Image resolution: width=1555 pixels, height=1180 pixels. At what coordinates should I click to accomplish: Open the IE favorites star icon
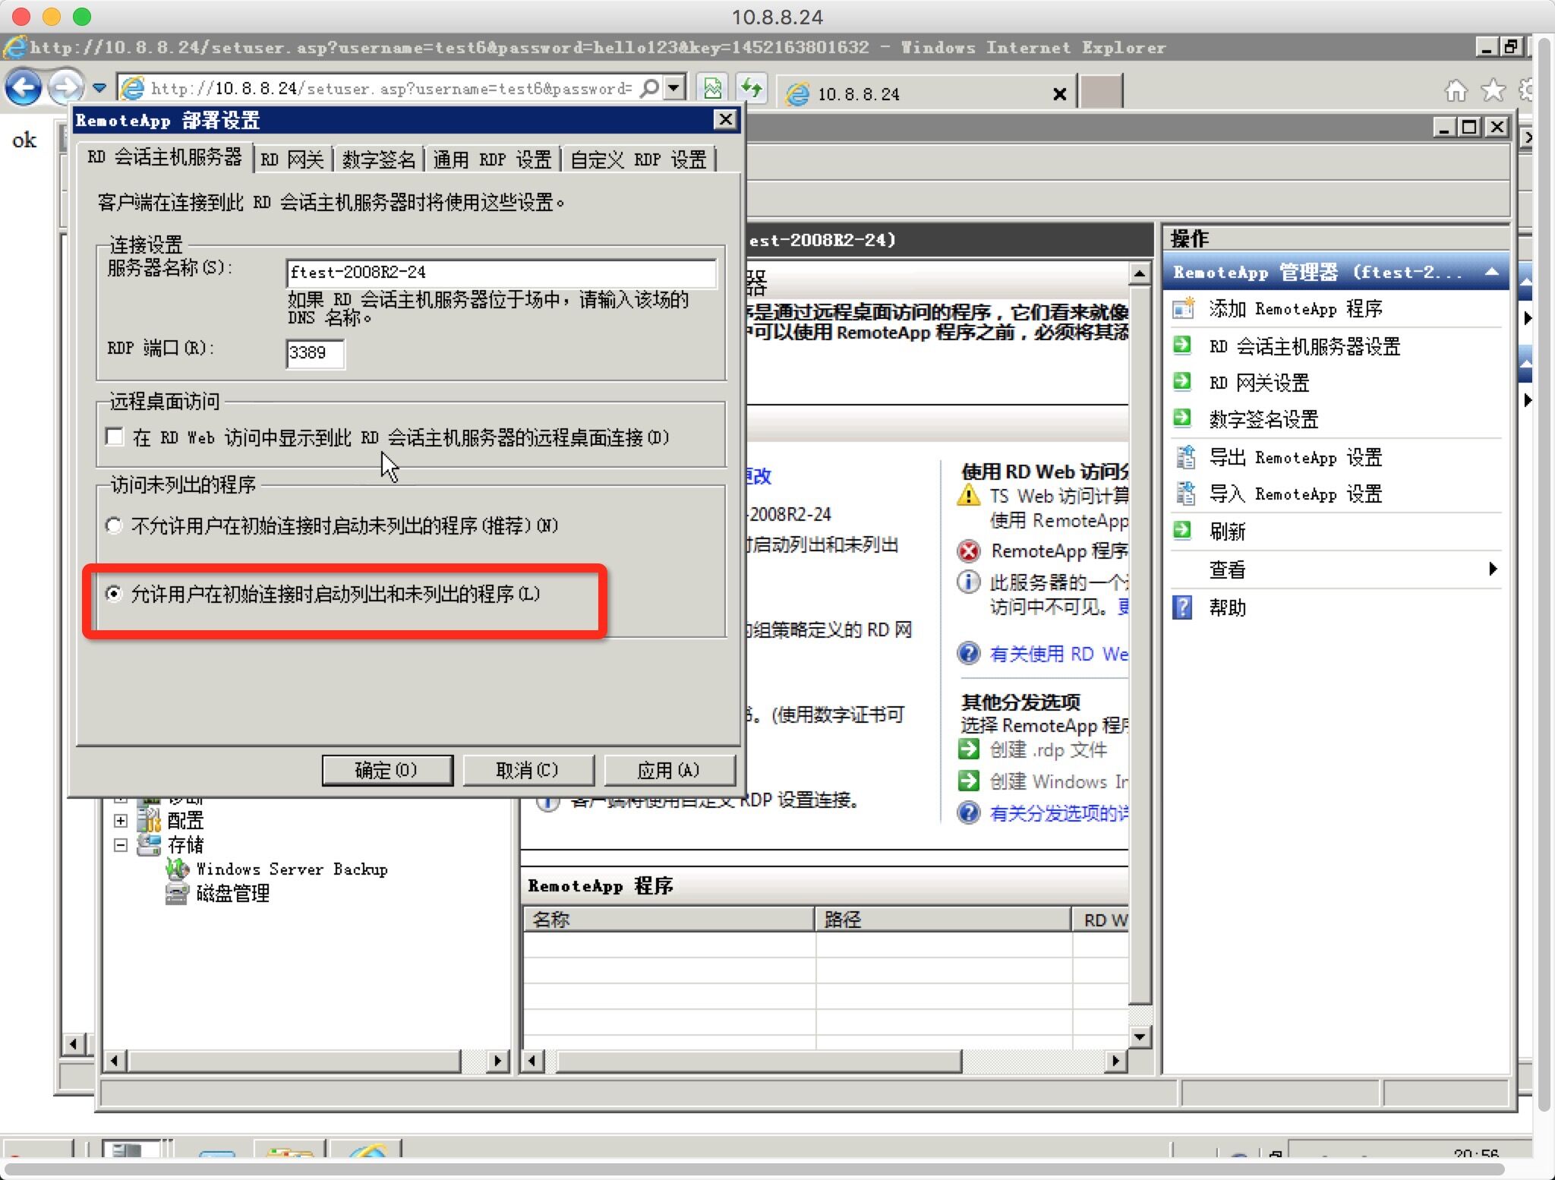pos(1493,90)
